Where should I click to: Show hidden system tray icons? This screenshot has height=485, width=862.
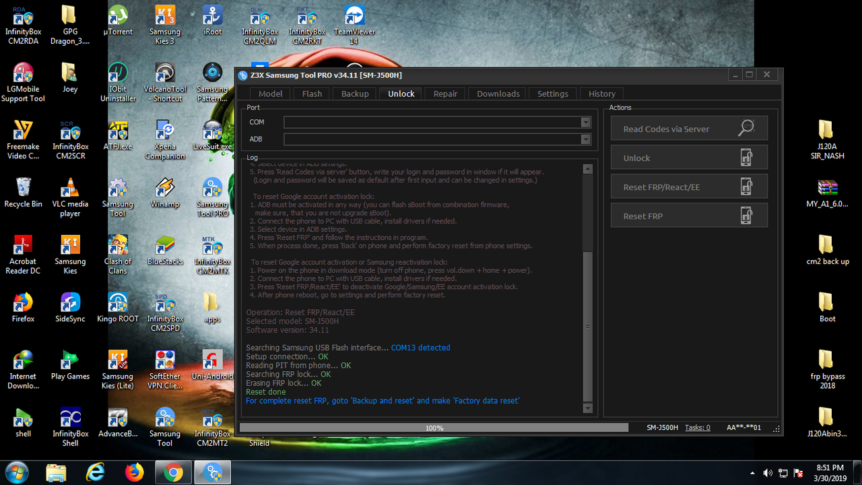click(753, 473)
